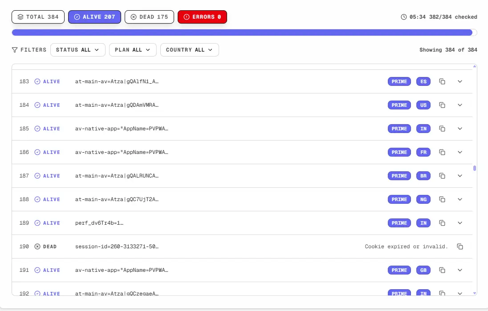Click the list scrollbar thumb
The height and width of the screenshot is (311, 488).
(x=475, y=168)
